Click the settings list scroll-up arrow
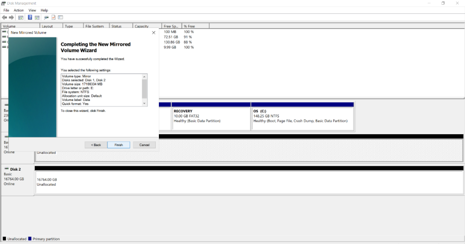Image resolution: width=465 pixels, height=244 pixels. 145,76
